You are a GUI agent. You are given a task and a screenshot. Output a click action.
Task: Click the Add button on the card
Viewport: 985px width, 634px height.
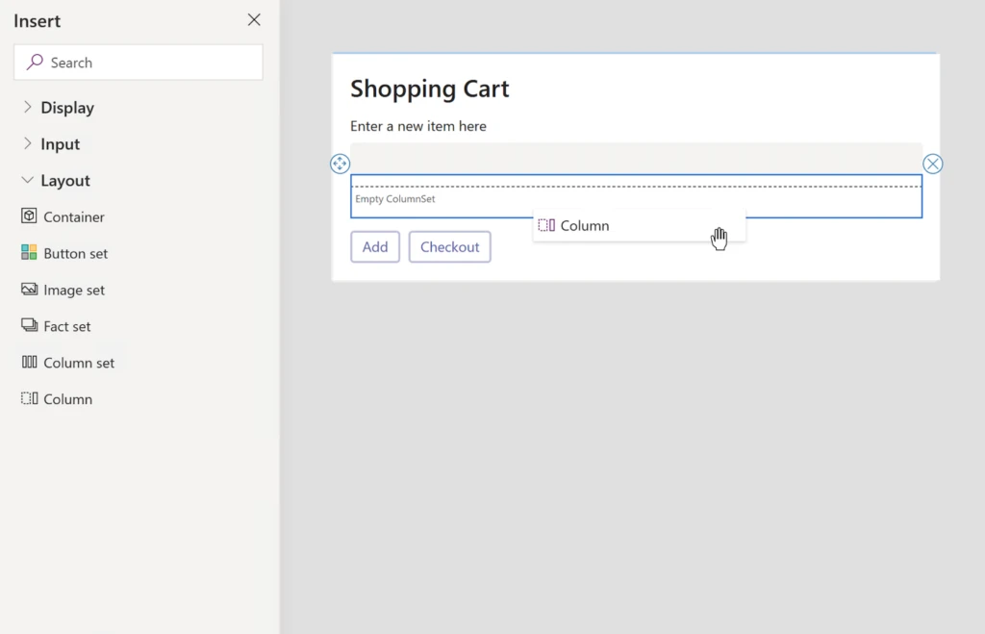click(x=375, y=246)
